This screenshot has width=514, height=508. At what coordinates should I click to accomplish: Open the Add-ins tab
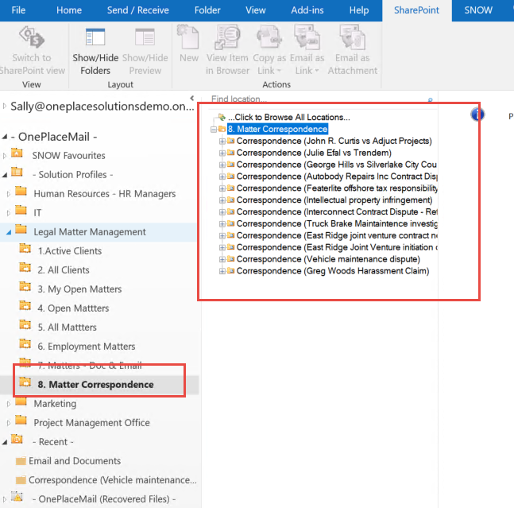[307, 10]
